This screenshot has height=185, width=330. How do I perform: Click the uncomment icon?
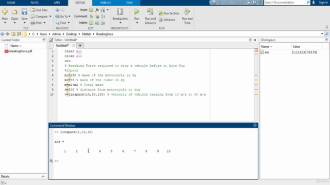97,16
